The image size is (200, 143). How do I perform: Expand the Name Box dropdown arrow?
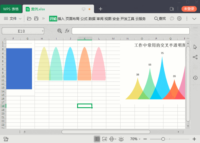(x=43, y=31)
